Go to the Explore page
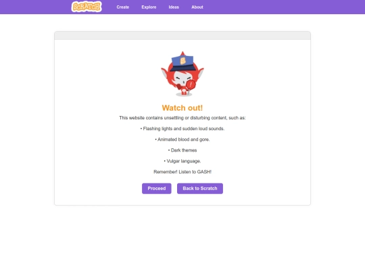This screenshot has height=273, width=365. pyautogui.click(x=149, y=7)
